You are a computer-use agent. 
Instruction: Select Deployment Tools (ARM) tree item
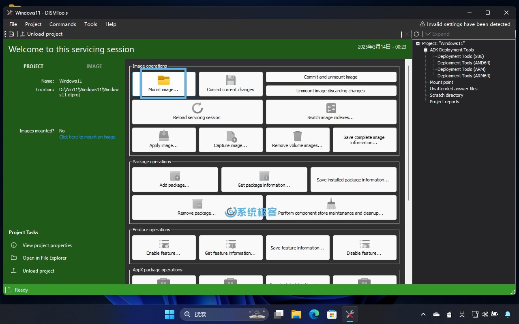461,69
